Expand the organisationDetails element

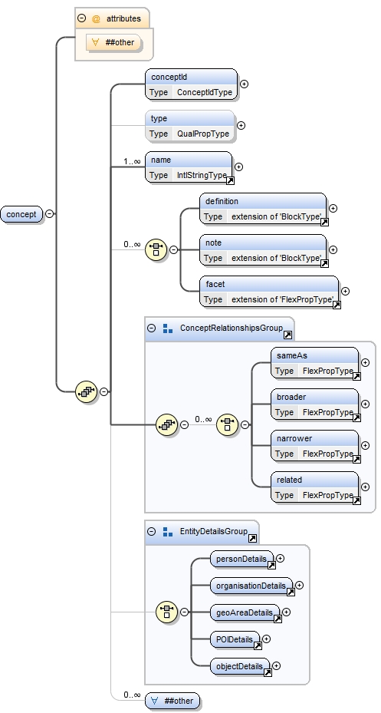coord(299,586)
